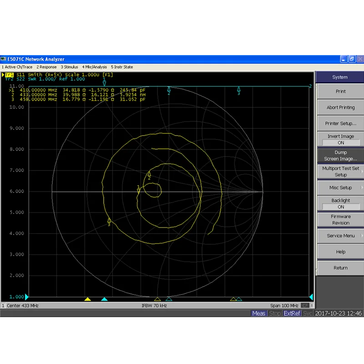
Task: Expand the Misc Setup submenu
Action: coord(340,187)
